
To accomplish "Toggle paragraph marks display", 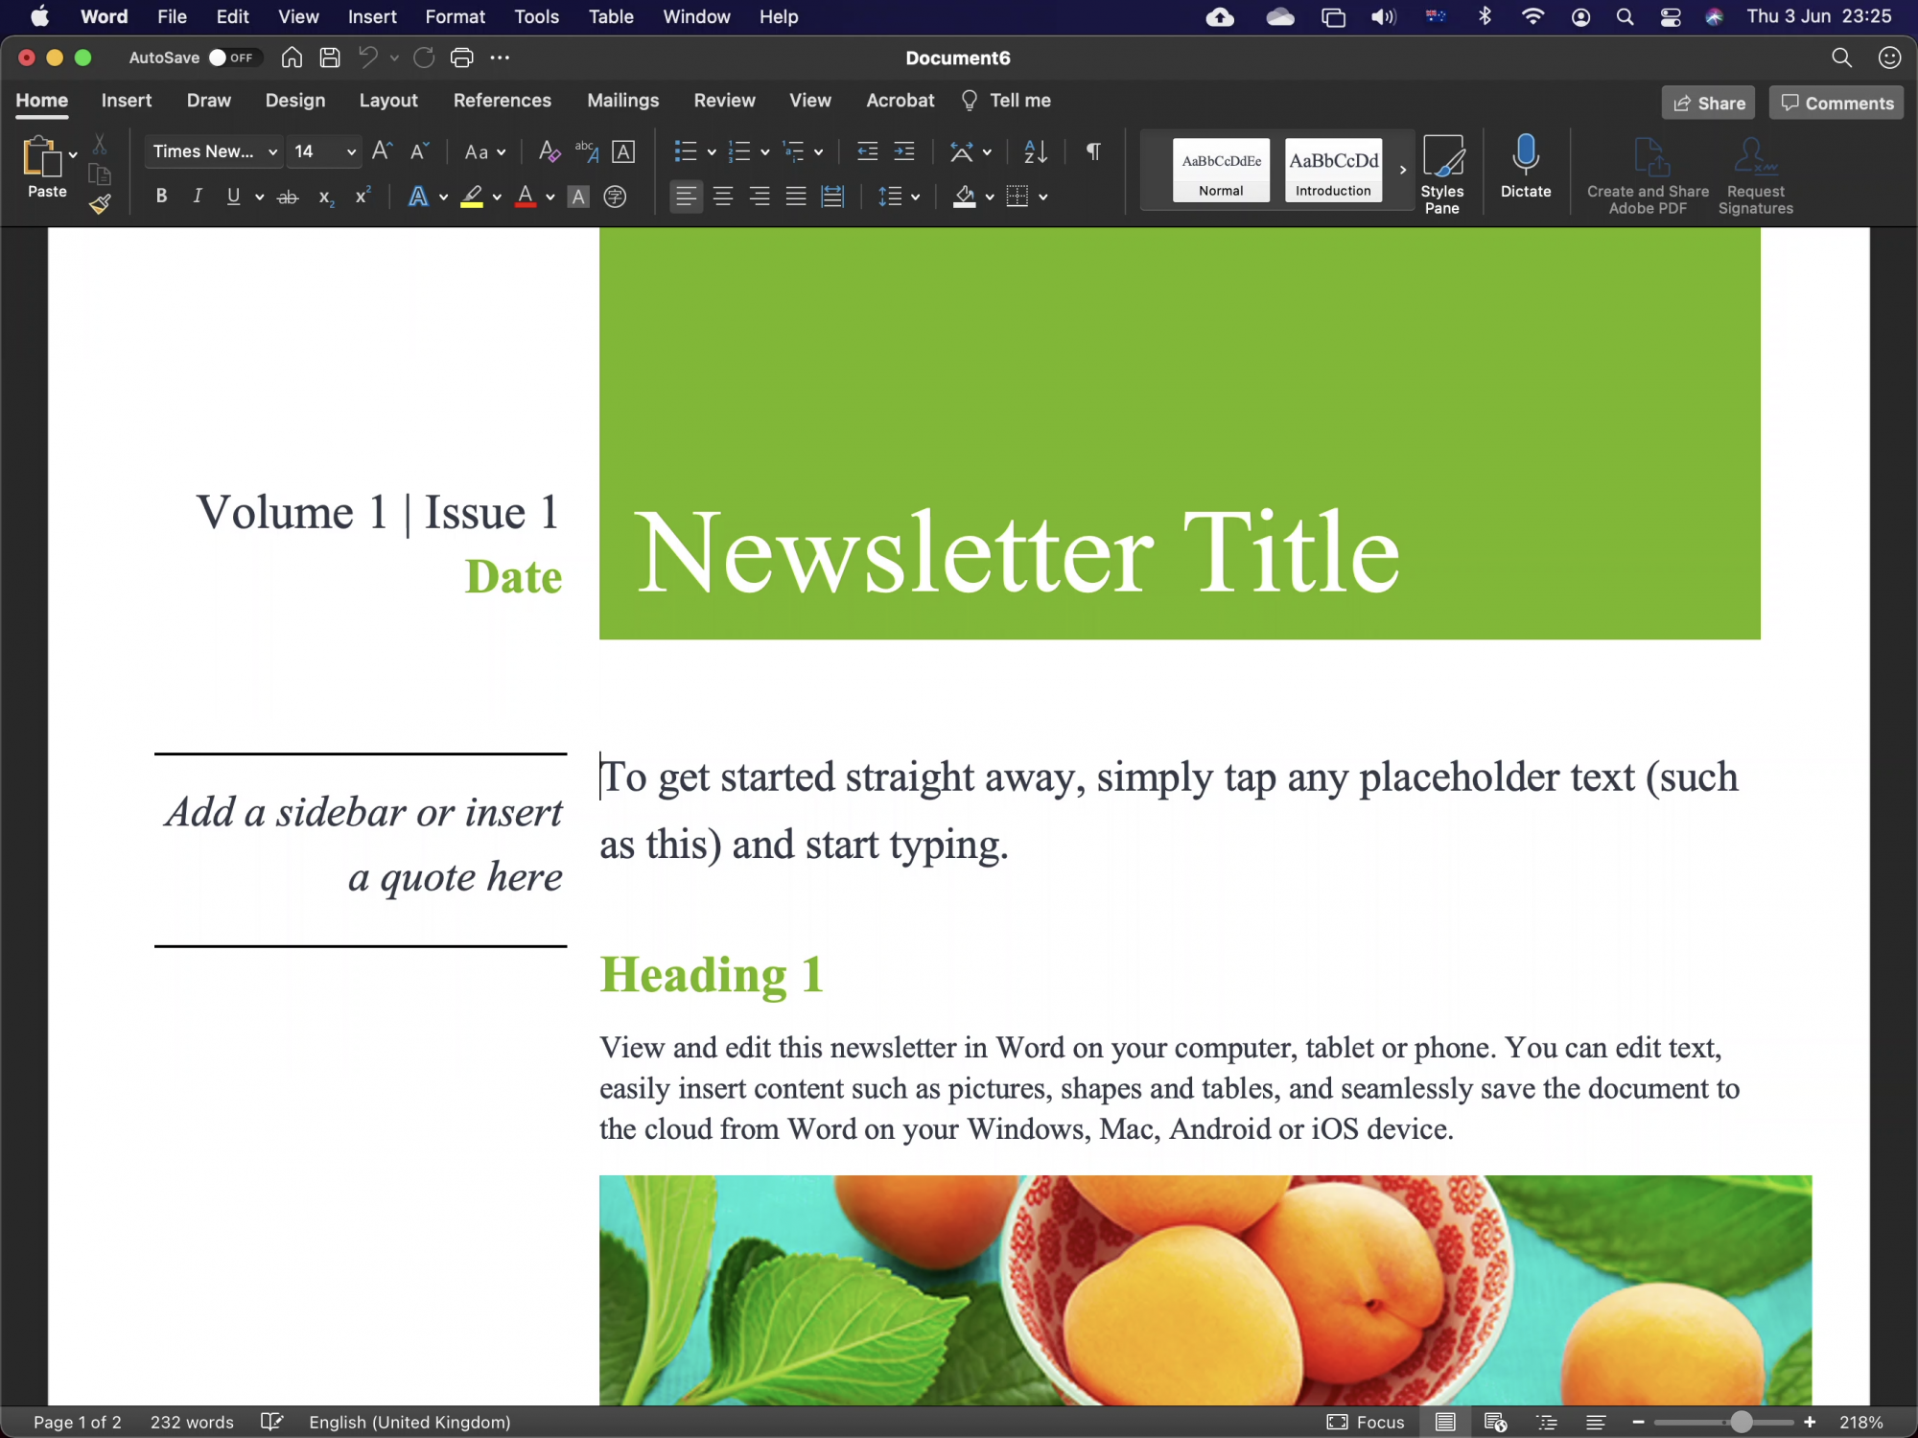I will click(1093, 151).
